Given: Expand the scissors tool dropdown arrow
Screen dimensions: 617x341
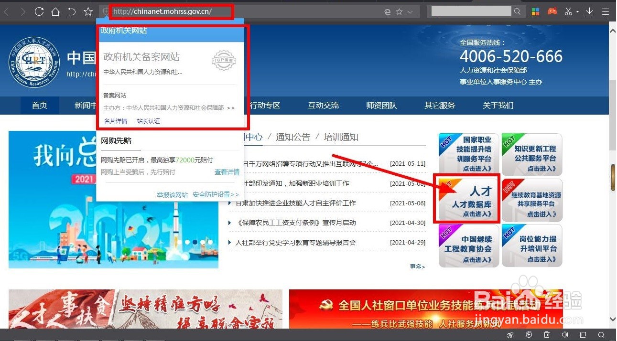Looking at the screenshot, I should click(577, 12).
